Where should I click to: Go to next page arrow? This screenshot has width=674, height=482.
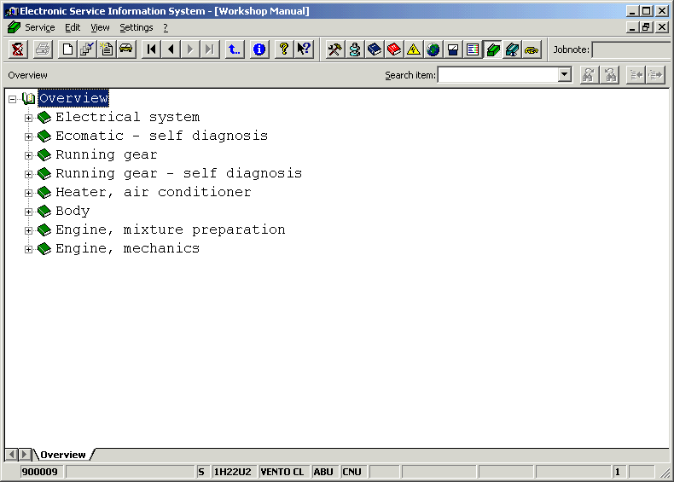pyautogui.click(x=190, y=49)
